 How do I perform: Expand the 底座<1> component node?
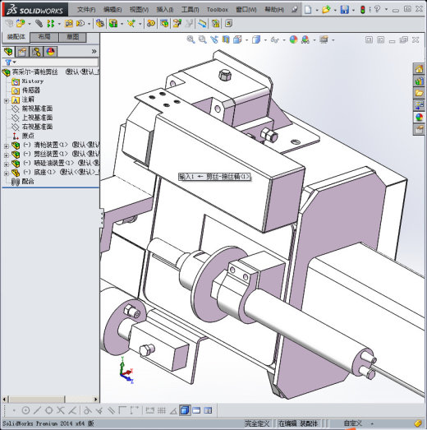click(x=7, y=173)
